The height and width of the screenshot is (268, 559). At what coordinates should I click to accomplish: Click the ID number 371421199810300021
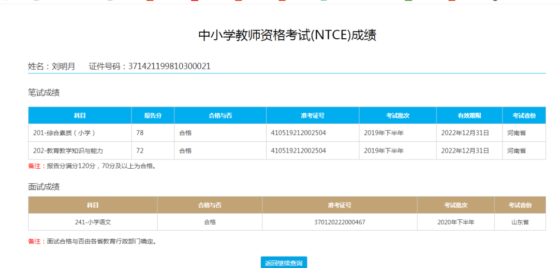pyautogui.click(x=169, y=66)
